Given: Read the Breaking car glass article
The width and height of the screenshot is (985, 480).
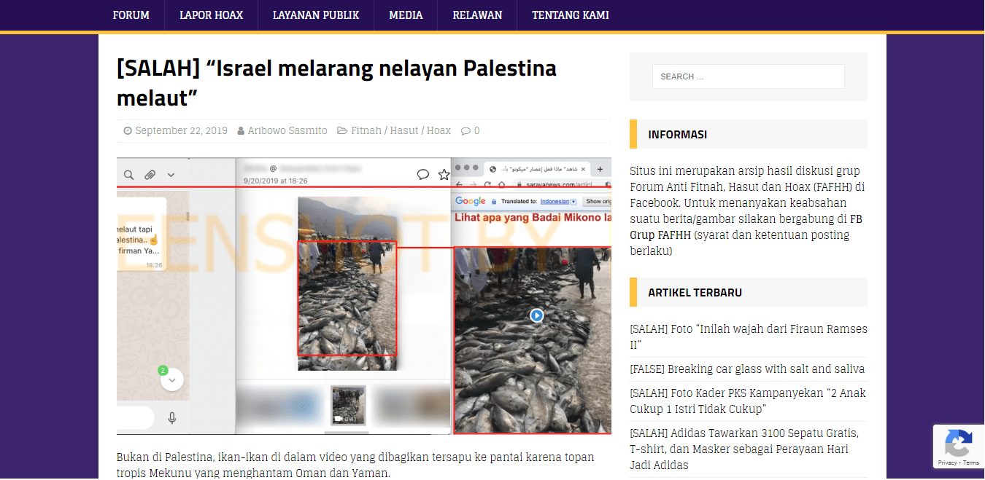Looking at the screenshot, I should coord(747,369).
